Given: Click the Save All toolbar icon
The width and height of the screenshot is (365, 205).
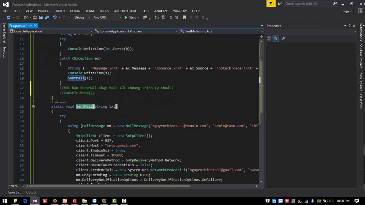Looking at the screenshot, I should click(46, 17).
